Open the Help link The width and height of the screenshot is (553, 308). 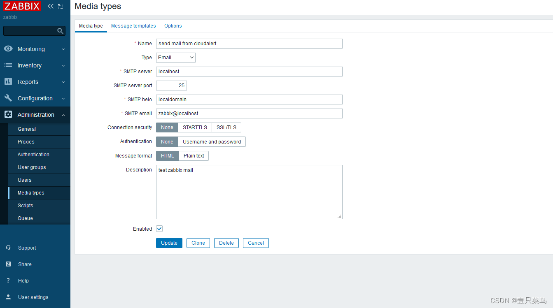pyautogui.click(x=23, y=281)
